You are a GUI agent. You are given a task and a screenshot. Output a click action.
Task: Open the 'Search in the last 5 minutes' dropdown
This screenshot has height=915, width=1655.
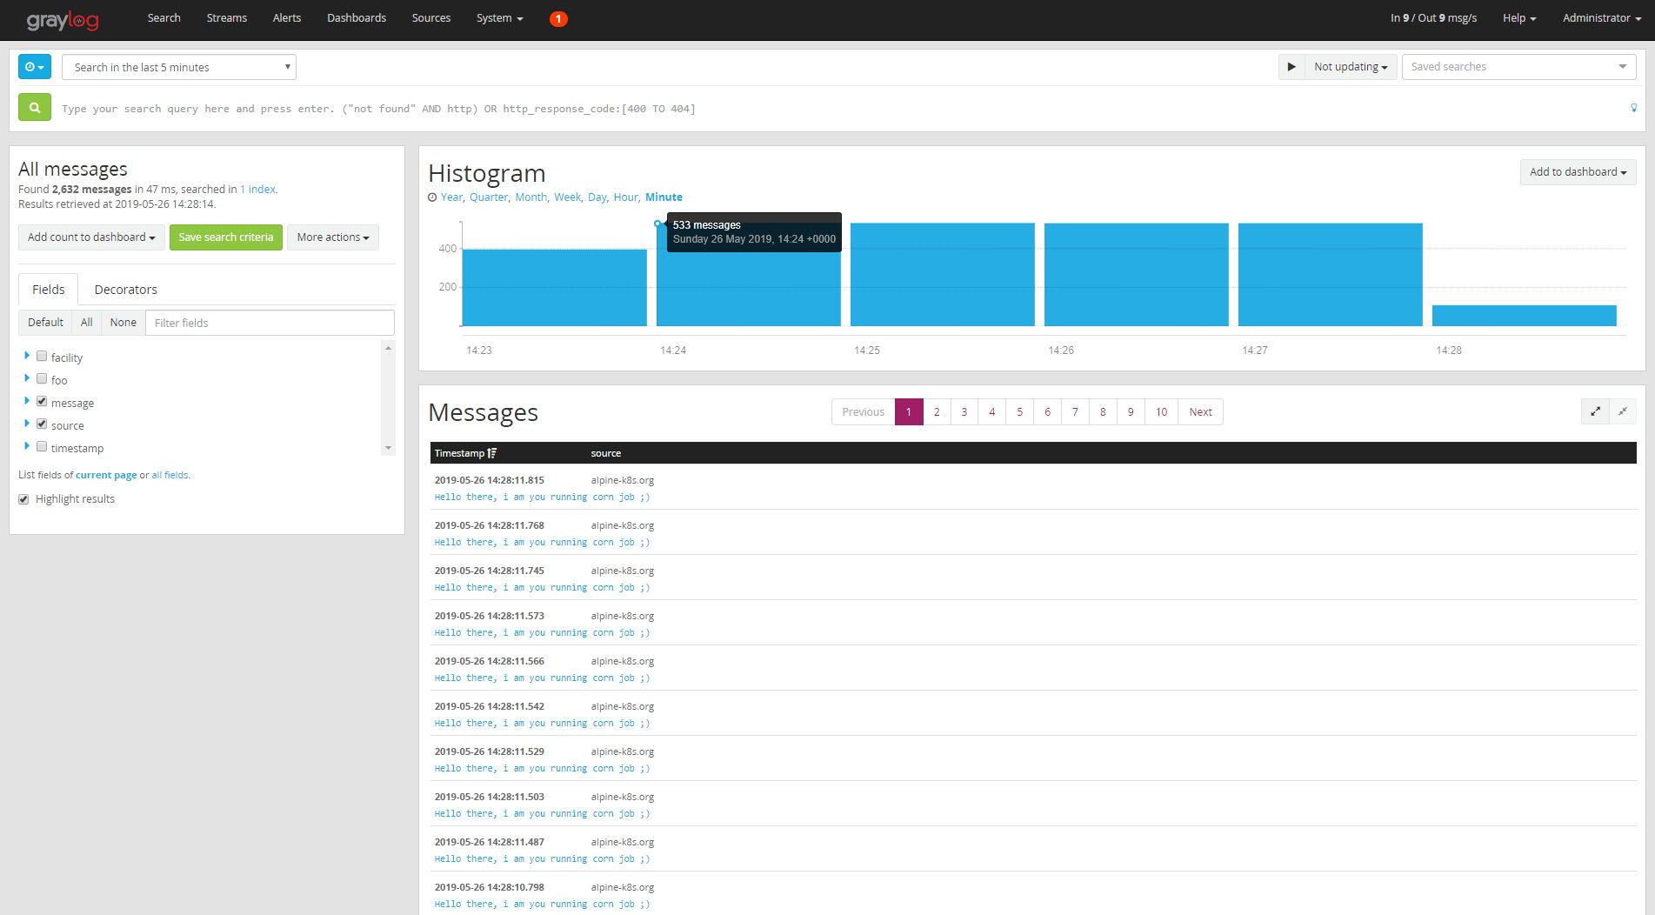tap(179, 67)
